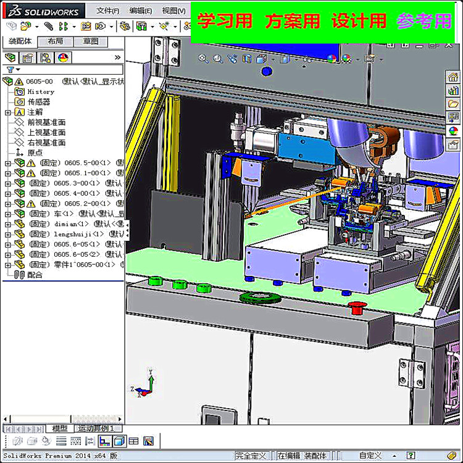Open the File Explorer folder task pane tab

453,104
